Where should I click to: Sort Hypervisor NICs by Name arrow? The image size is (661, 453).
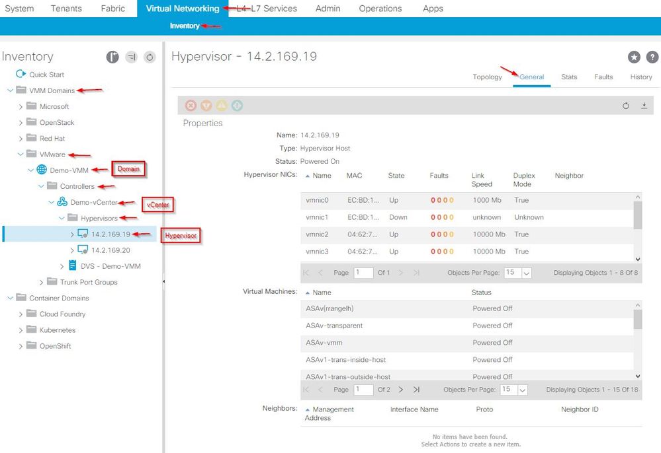point(308,176)
